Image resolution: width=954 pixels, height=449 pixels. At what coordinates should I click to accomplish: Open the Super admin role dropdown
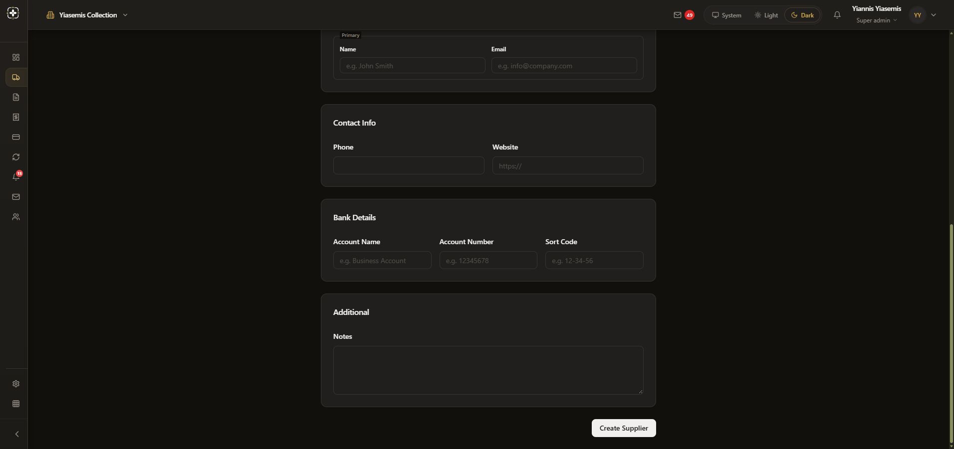877,20
